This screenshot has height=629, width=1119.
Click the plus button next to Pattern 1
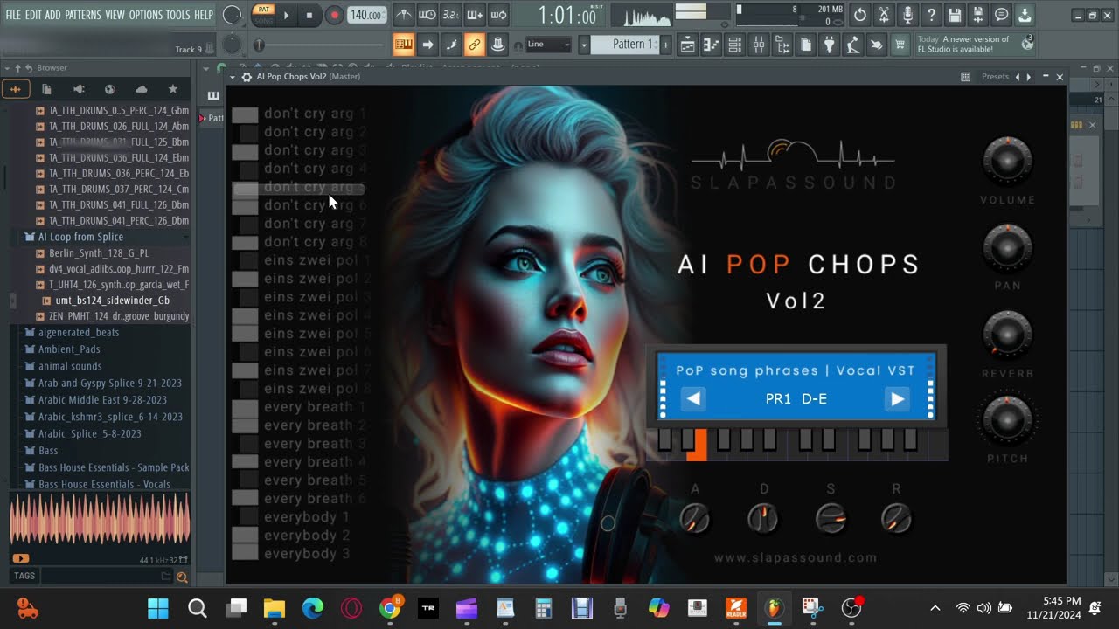coord(665,45)
